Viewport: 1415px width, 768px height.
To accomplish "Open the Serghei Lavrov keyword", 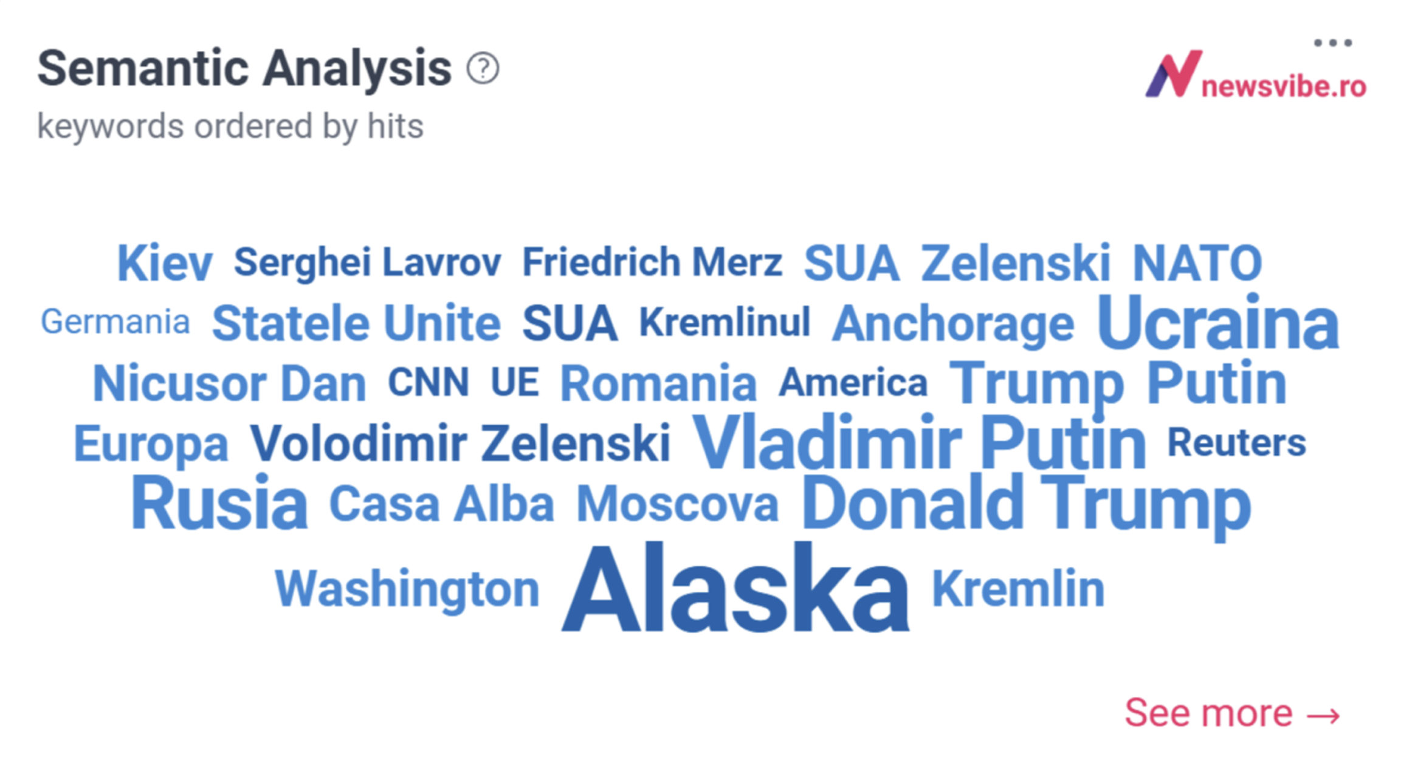I will pyautogui.click(x=367, y=262).
